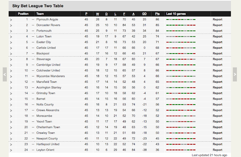Screen dimensions: 241x157
Task: Sort by the P played column header
Action: click(x=86, y=14)
